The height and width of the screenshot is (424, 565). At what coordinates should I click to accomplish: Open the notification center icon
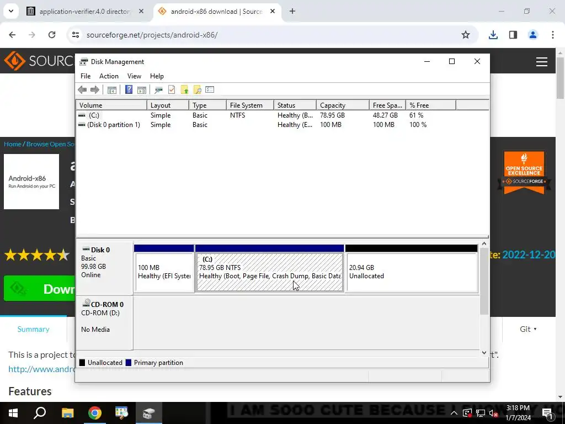coord(547,413)
